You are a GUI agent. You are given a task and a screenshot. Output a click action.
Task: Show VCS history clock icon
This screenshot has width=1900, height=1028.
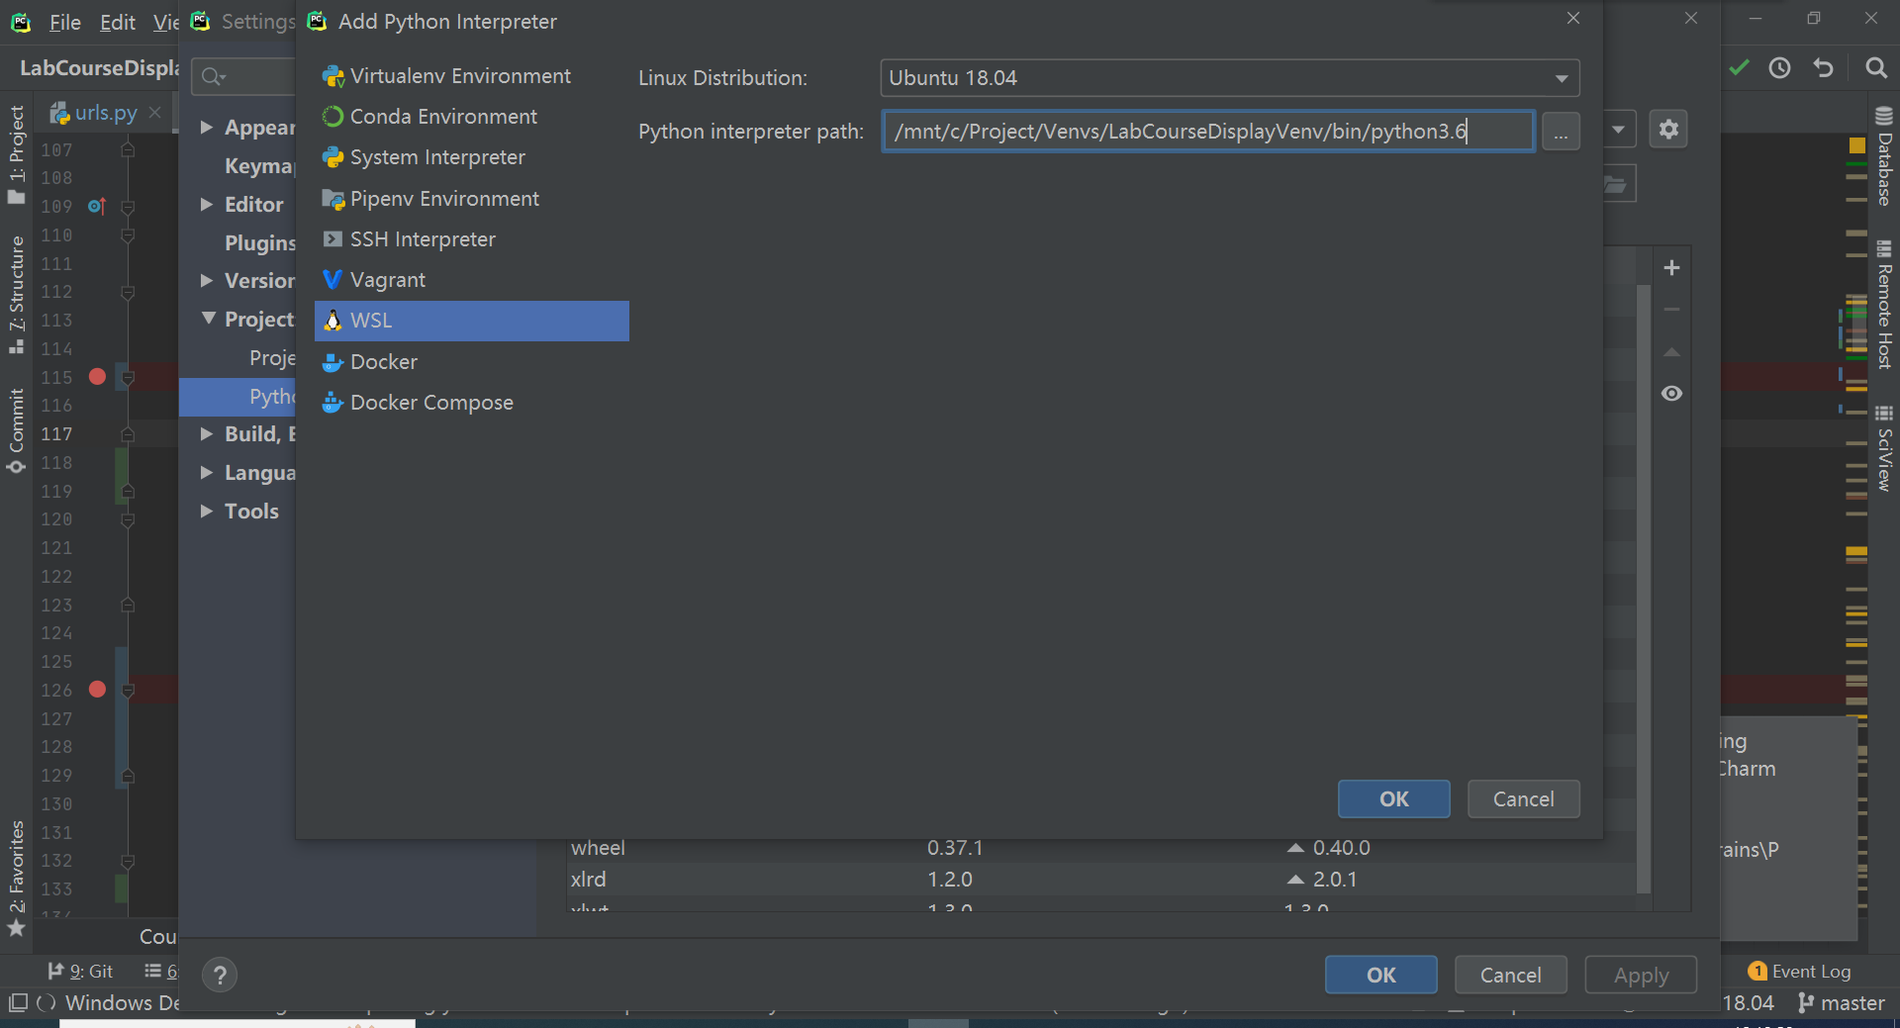(1779, 67)
